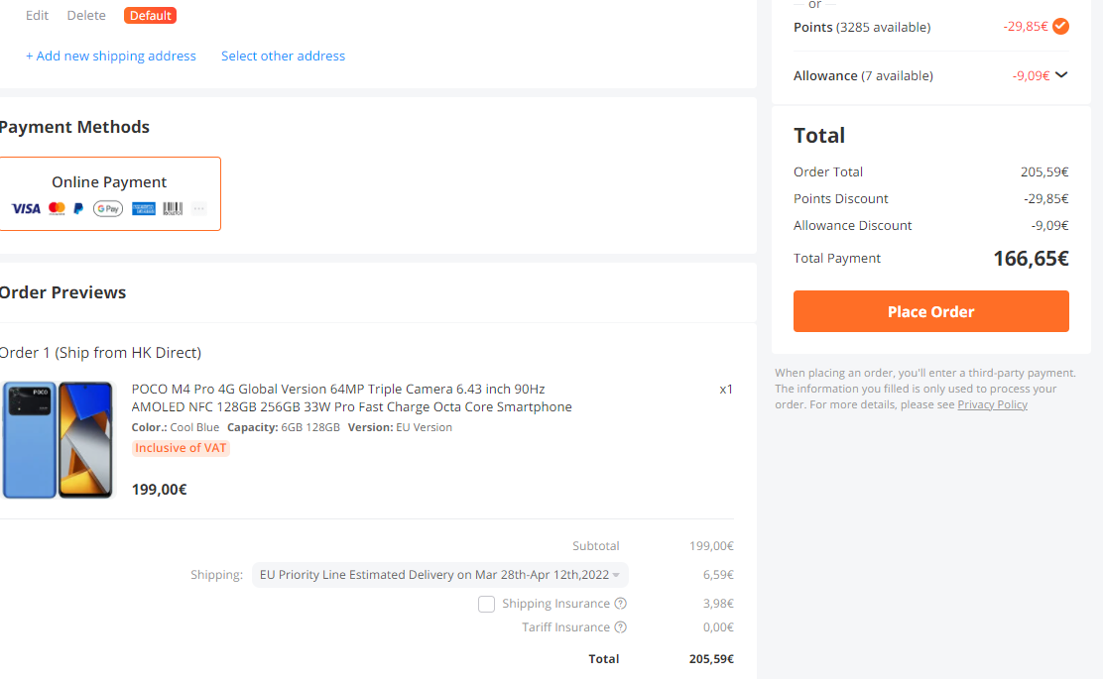
Task: Click the G Pay icon in Online Payment
Action: pyautogui.click(x=108, y=208)
